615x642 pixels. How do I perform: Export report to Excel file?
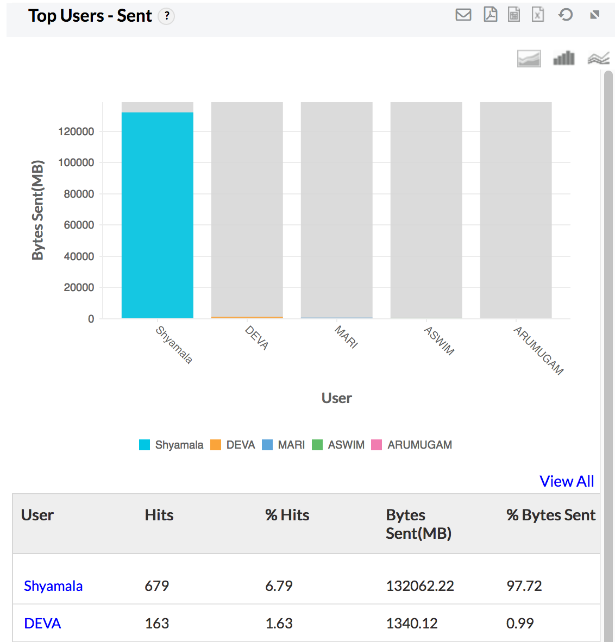click(538, 15)
